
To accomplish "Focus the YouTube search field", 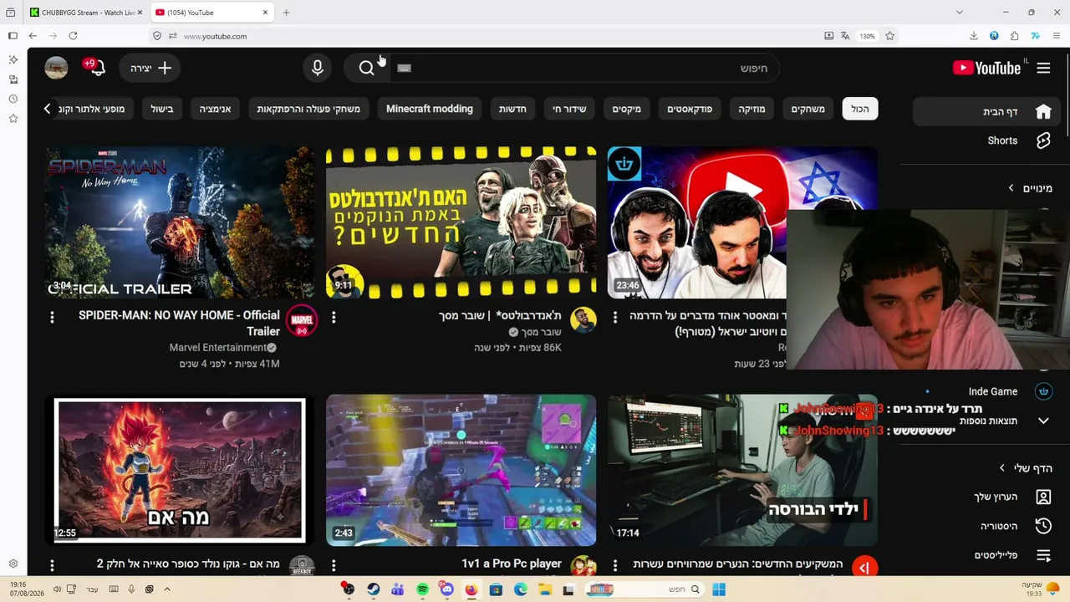I will [x=585, y=68].
